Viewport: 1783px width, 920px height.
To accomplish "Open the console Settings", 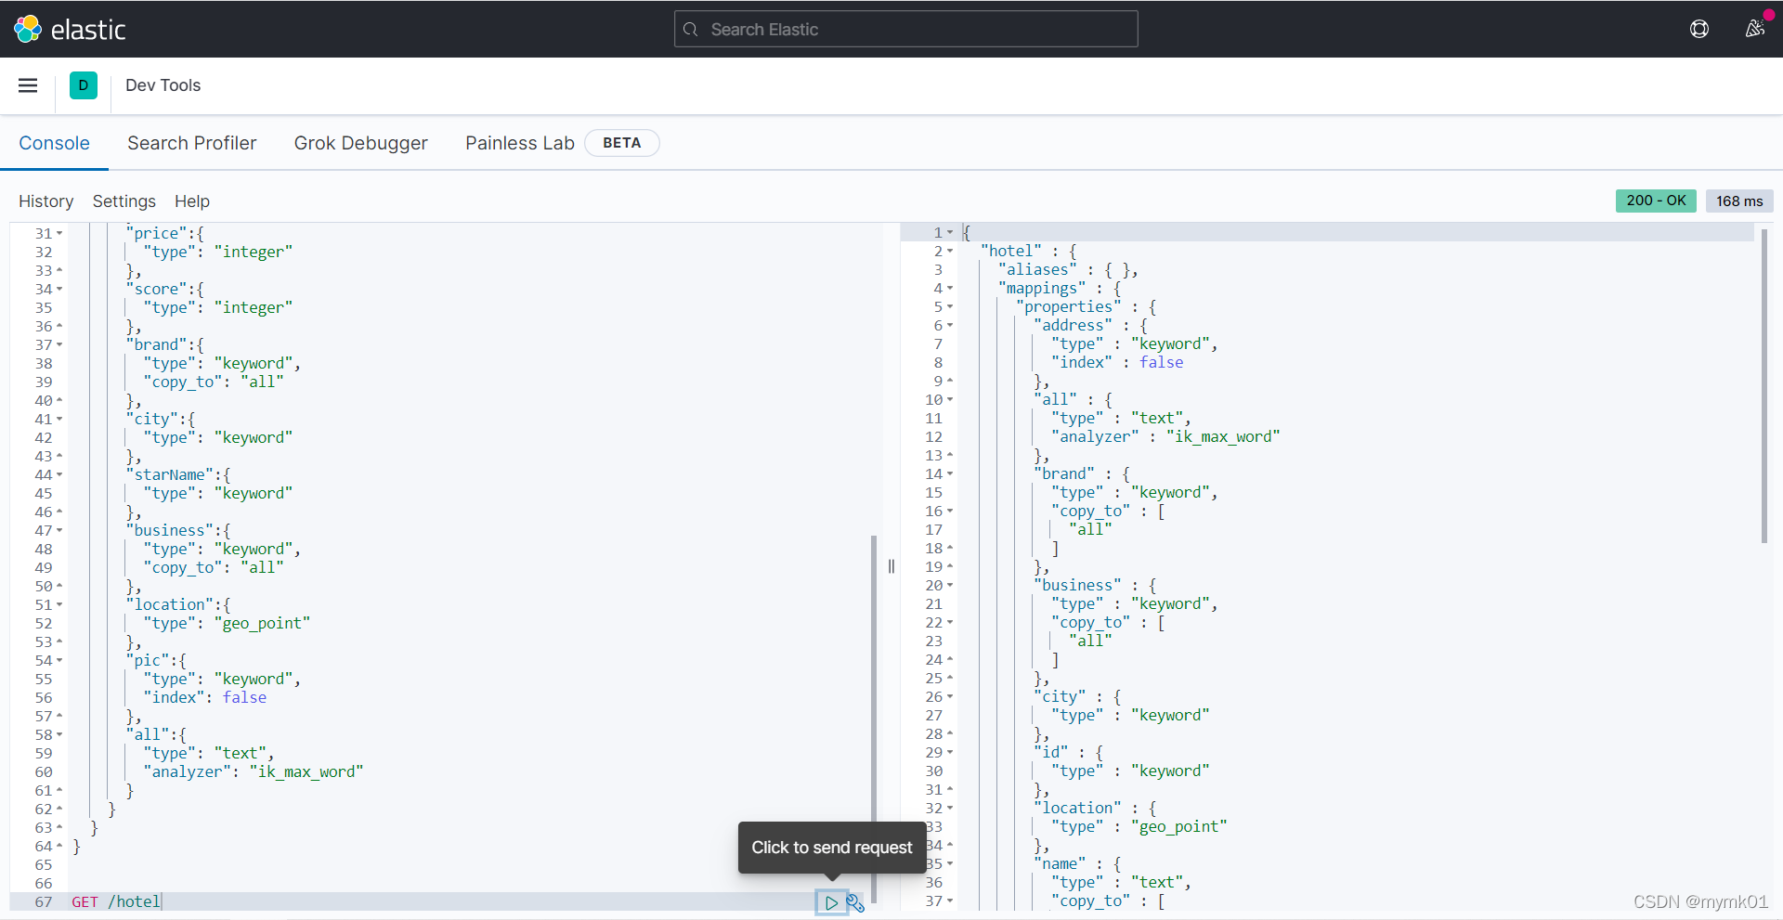I will [124, 201].
